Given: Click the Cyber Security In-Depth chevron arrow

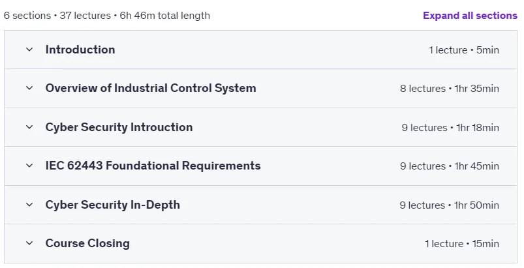Looking at the screenshot, I should click(29, 205).
